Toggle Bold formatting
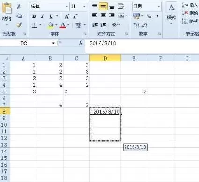Screen dimensions: 199x182 click(x=34, y=16)
